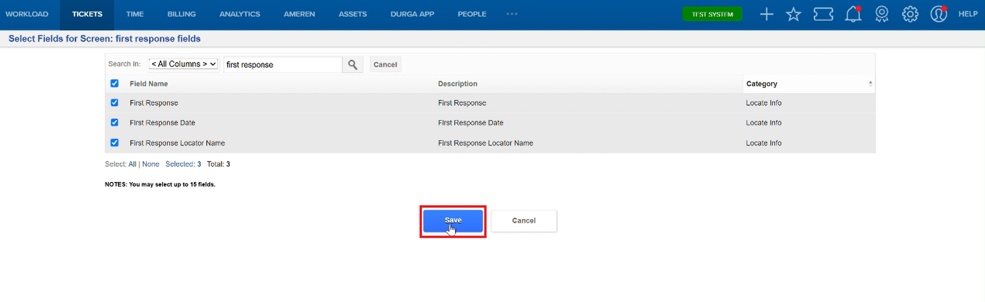Viewport: 985px width, 302px height.
Task: Click First Response Date description cell
Action: pos(470,123)
